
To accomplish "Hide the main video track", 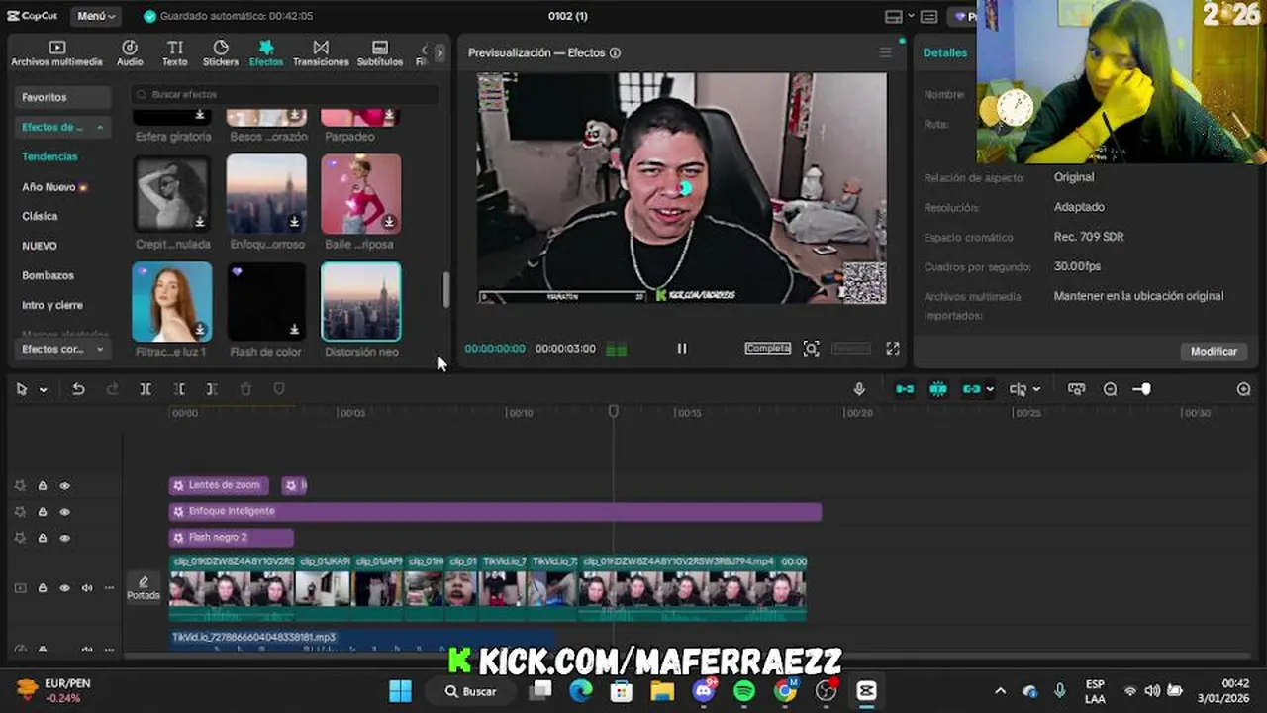I will 64,588.
